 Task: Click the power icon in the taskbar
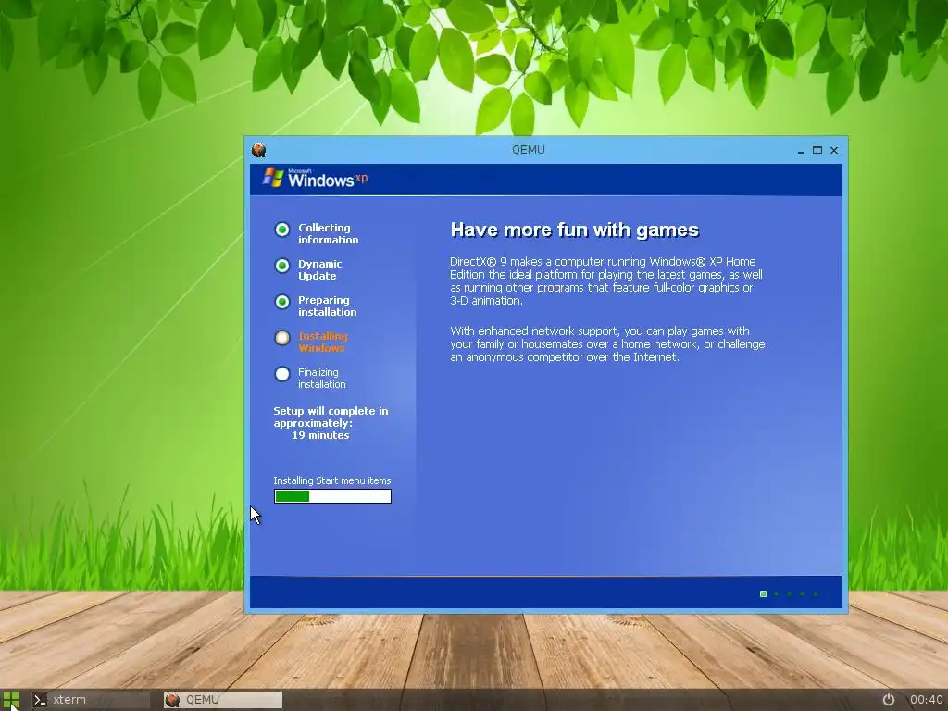[888, 700]
